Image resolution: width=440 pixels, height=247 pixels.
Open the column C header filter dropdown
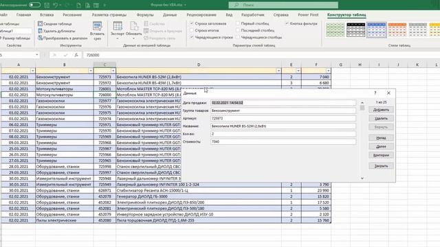[113, 71]
